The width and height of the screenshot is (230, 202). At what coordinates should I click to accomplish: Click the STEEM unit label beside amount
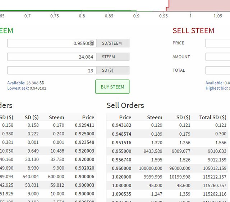click(x=112, y=57)
